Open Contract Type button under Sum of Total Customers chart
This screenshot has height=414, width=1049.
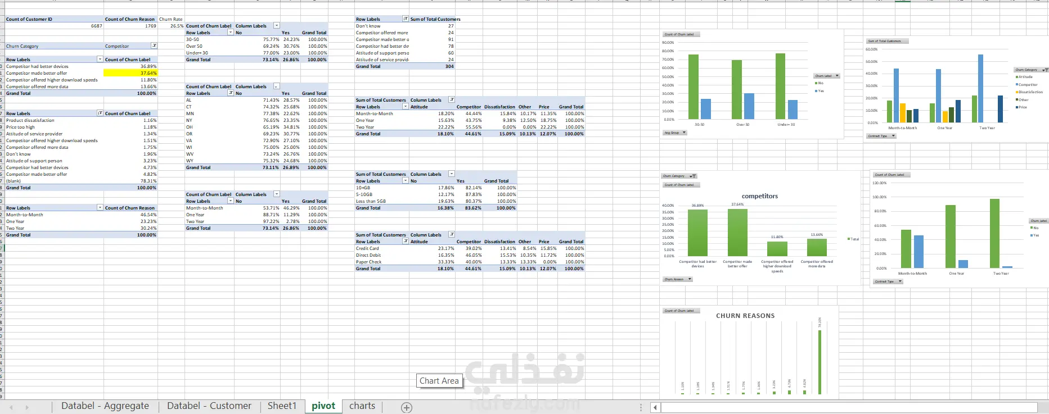coord(881,136)
